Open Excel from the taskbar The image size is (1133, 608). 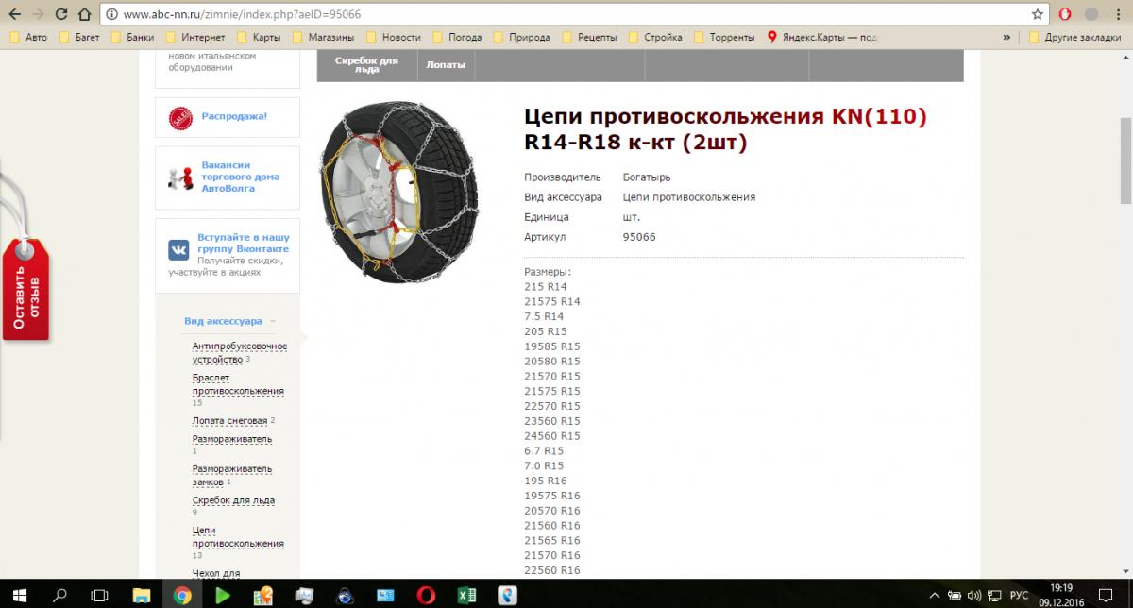[465, 595]
